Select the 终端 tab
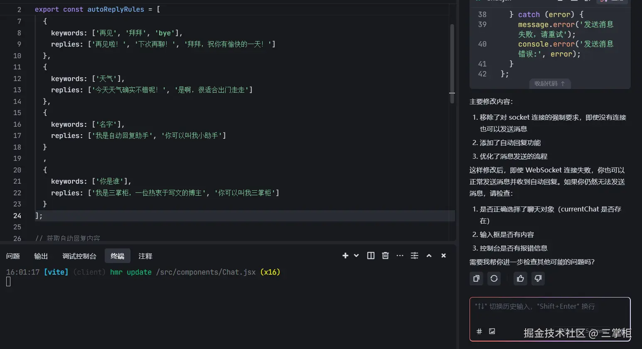642x349 pixels. coord(118,256)
